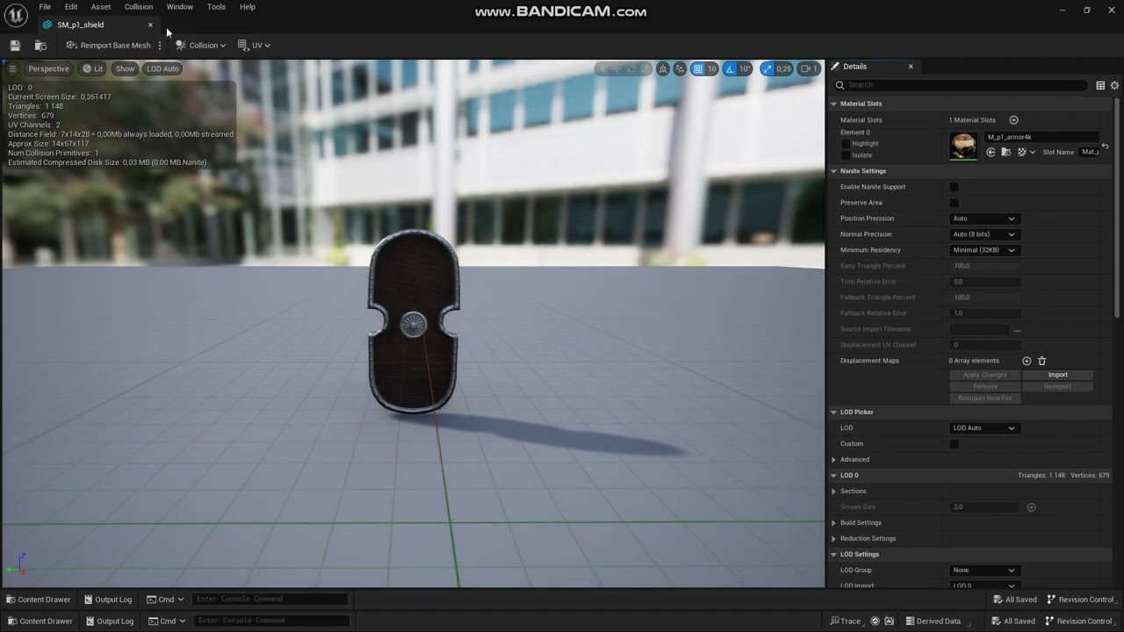Click the ellipsis for Source Import Filename
1124x632 pixels.
coord(1017,329)
